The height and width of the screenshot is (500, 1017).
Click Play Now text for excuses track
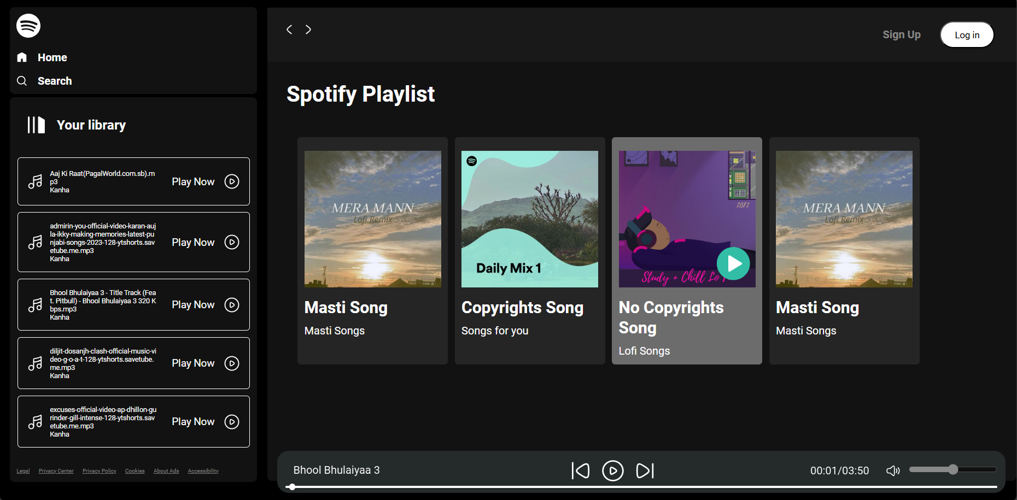click(193, 421)
